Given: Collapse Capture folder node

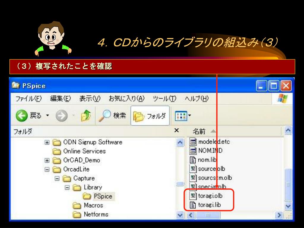Looking at the screenshot, I should coord(57,178).
